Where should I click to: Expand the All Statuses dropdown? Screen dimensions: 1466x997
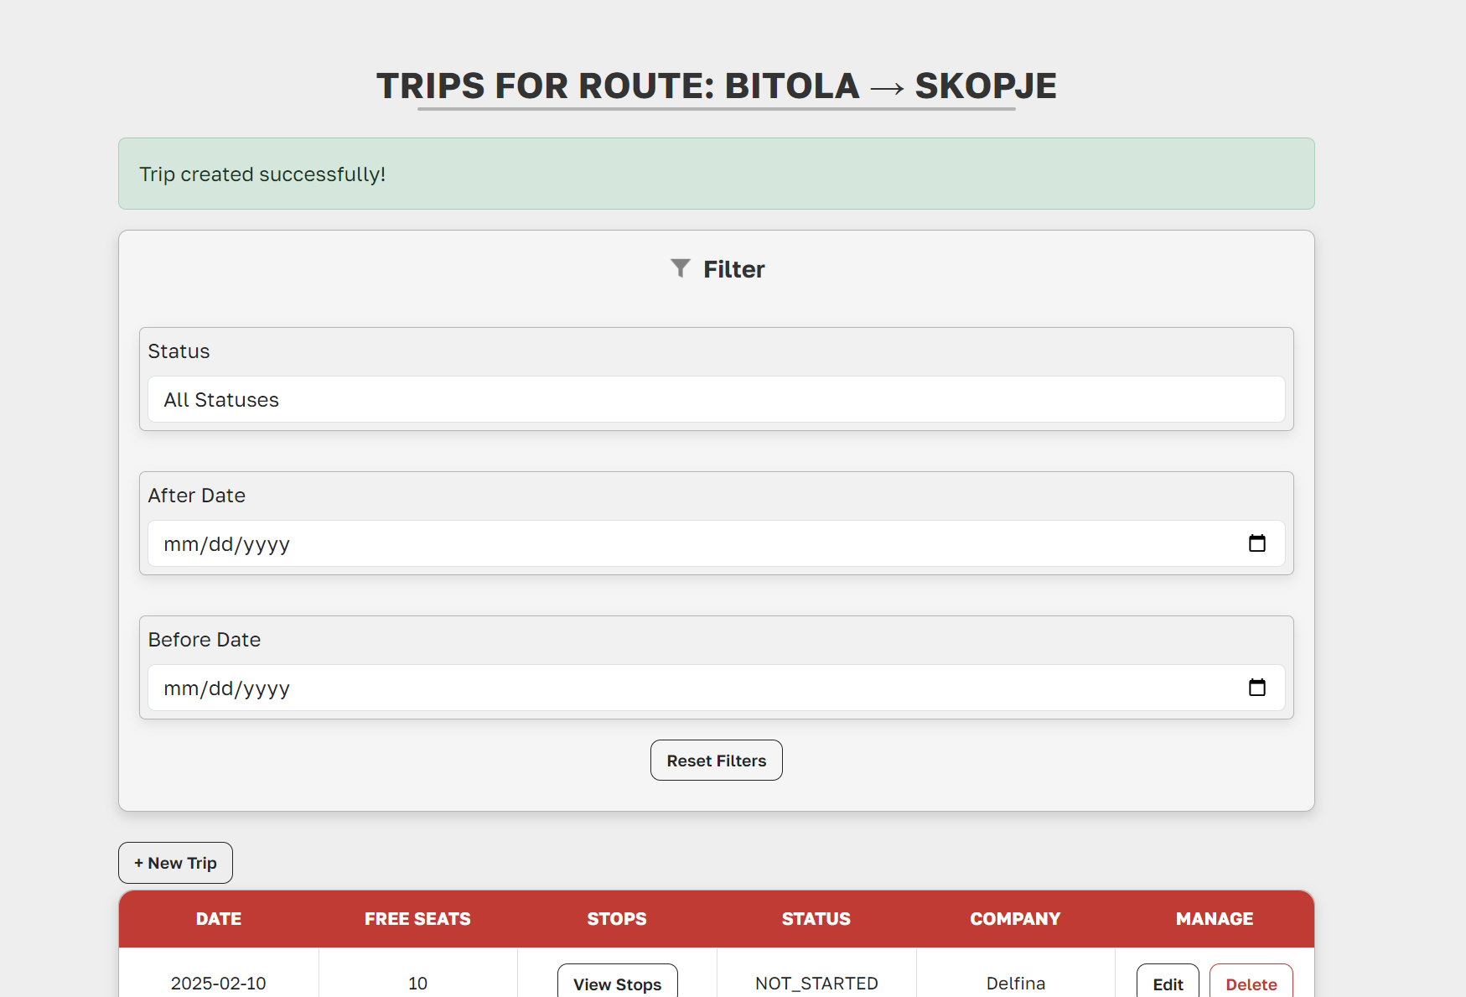pyautogui.click(x=716, y=400)
